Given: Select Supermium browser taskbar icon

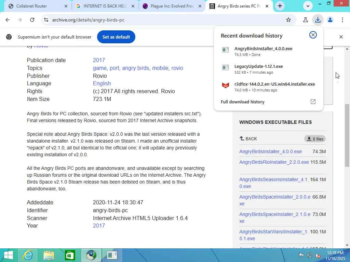Looking at the screenshot, I should (91, 255).
